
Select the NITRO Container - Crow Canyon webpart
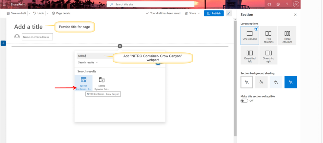83,83
